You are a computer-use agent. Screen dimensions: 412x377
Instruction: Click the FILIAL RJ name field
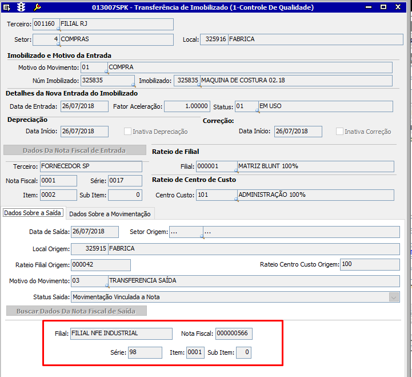coord(117,24)
